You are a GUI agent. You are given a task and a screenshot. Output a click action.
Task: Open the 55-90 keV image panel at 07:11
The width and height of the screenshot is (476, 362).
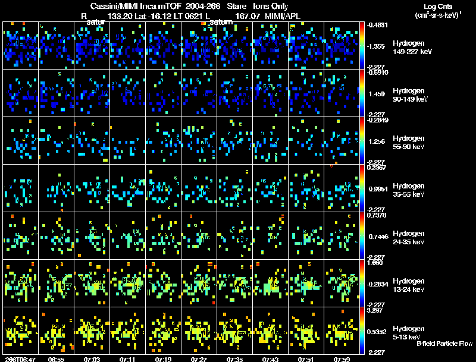(x=127, y=141)
